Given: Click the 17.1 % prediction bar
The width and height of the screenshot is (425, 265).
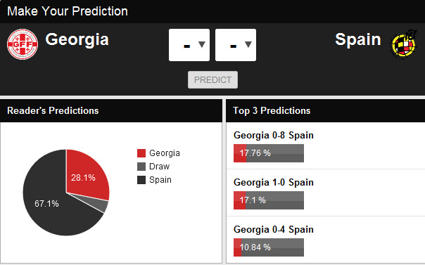Looking at the screenshot, I should pyautogui.click(x=269, y=200).
